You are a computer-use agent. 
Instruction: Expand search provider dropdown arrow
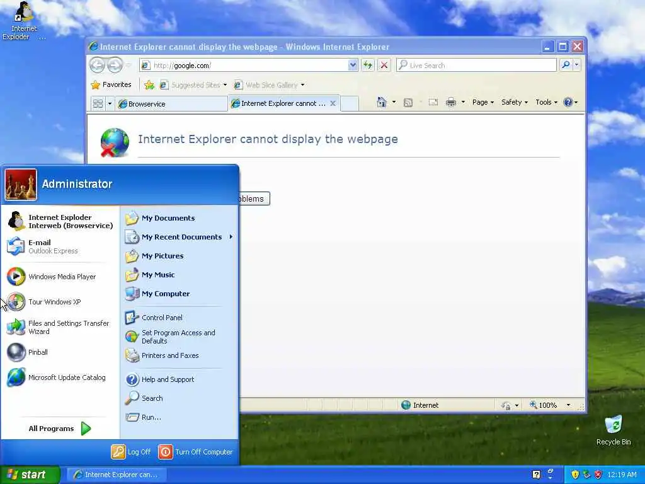pyautogui.click(x=576, y=65)
